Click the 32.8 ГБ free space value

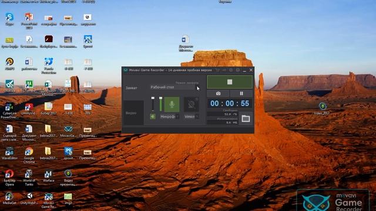(x=222, y=114)
